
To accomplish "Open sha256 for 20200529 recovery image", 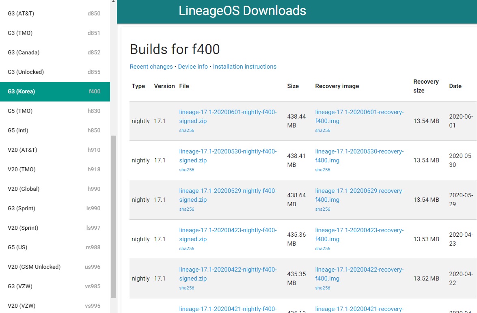I will (x=322, y=209).
